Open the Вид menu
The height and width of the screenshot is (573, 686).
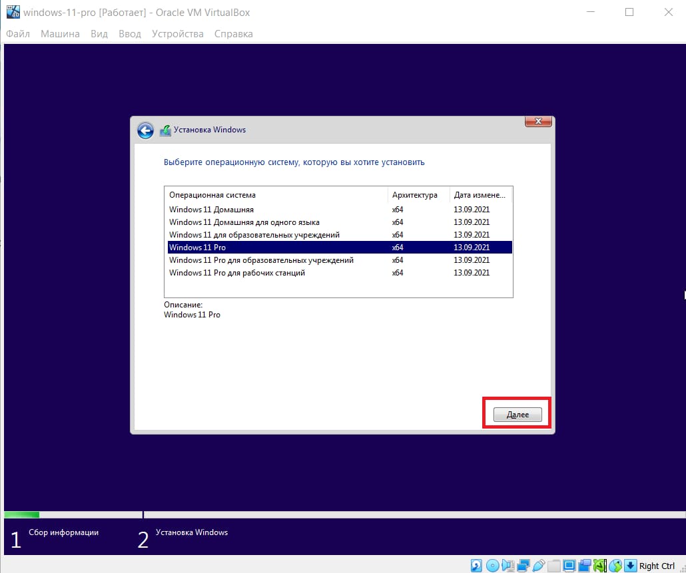[99, 34]
